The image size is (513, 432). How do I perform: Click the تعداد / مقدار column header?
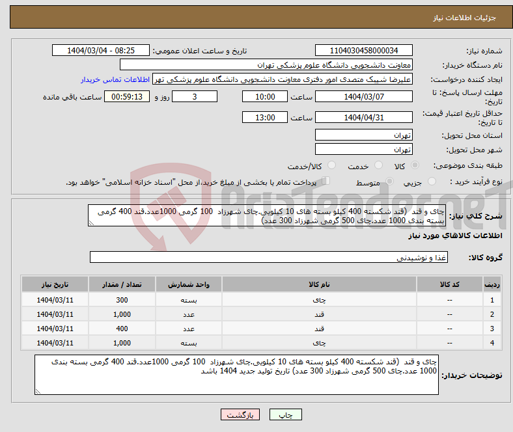(122, 284)
